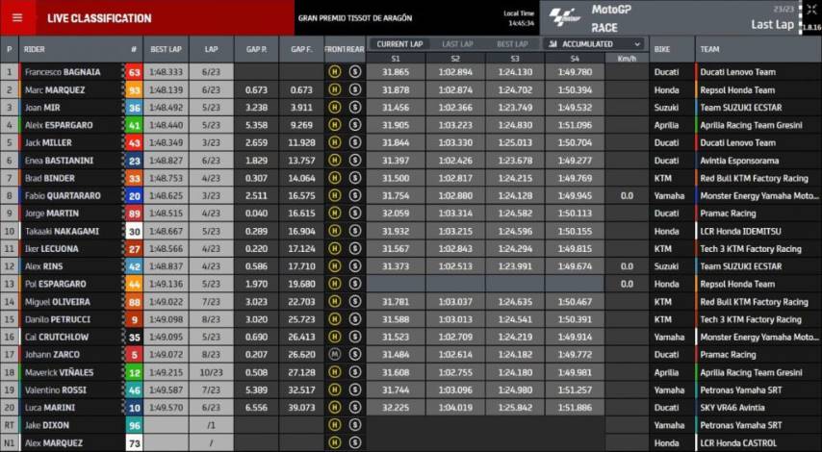The image size is (822, 452).
Task: Click Binder's front tyre icon
Action: coord(334,178)
